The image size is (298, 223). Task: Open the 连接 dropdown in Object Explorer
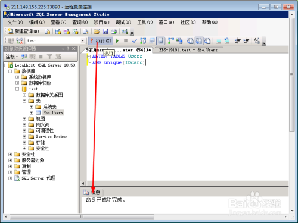[12, 57]
